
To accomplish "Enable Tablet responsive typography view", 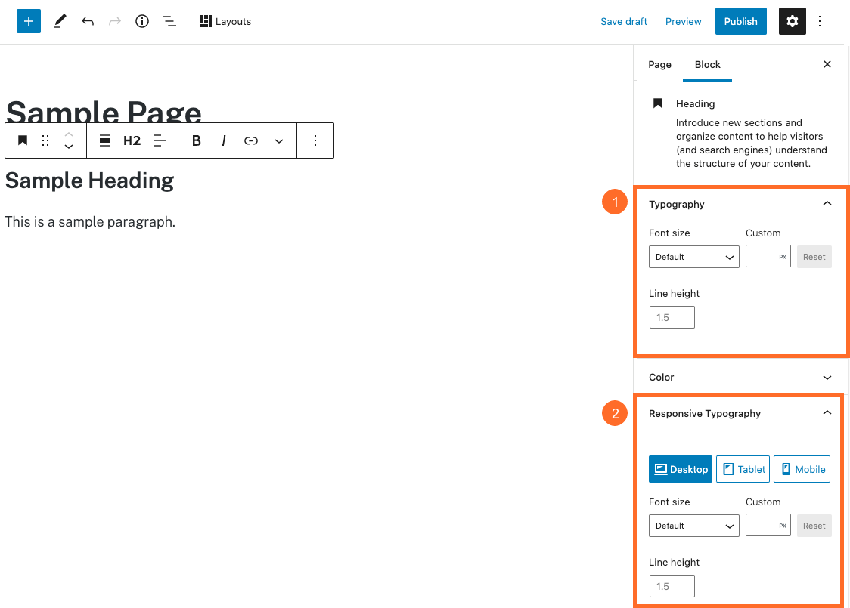I will pos(743,468).
